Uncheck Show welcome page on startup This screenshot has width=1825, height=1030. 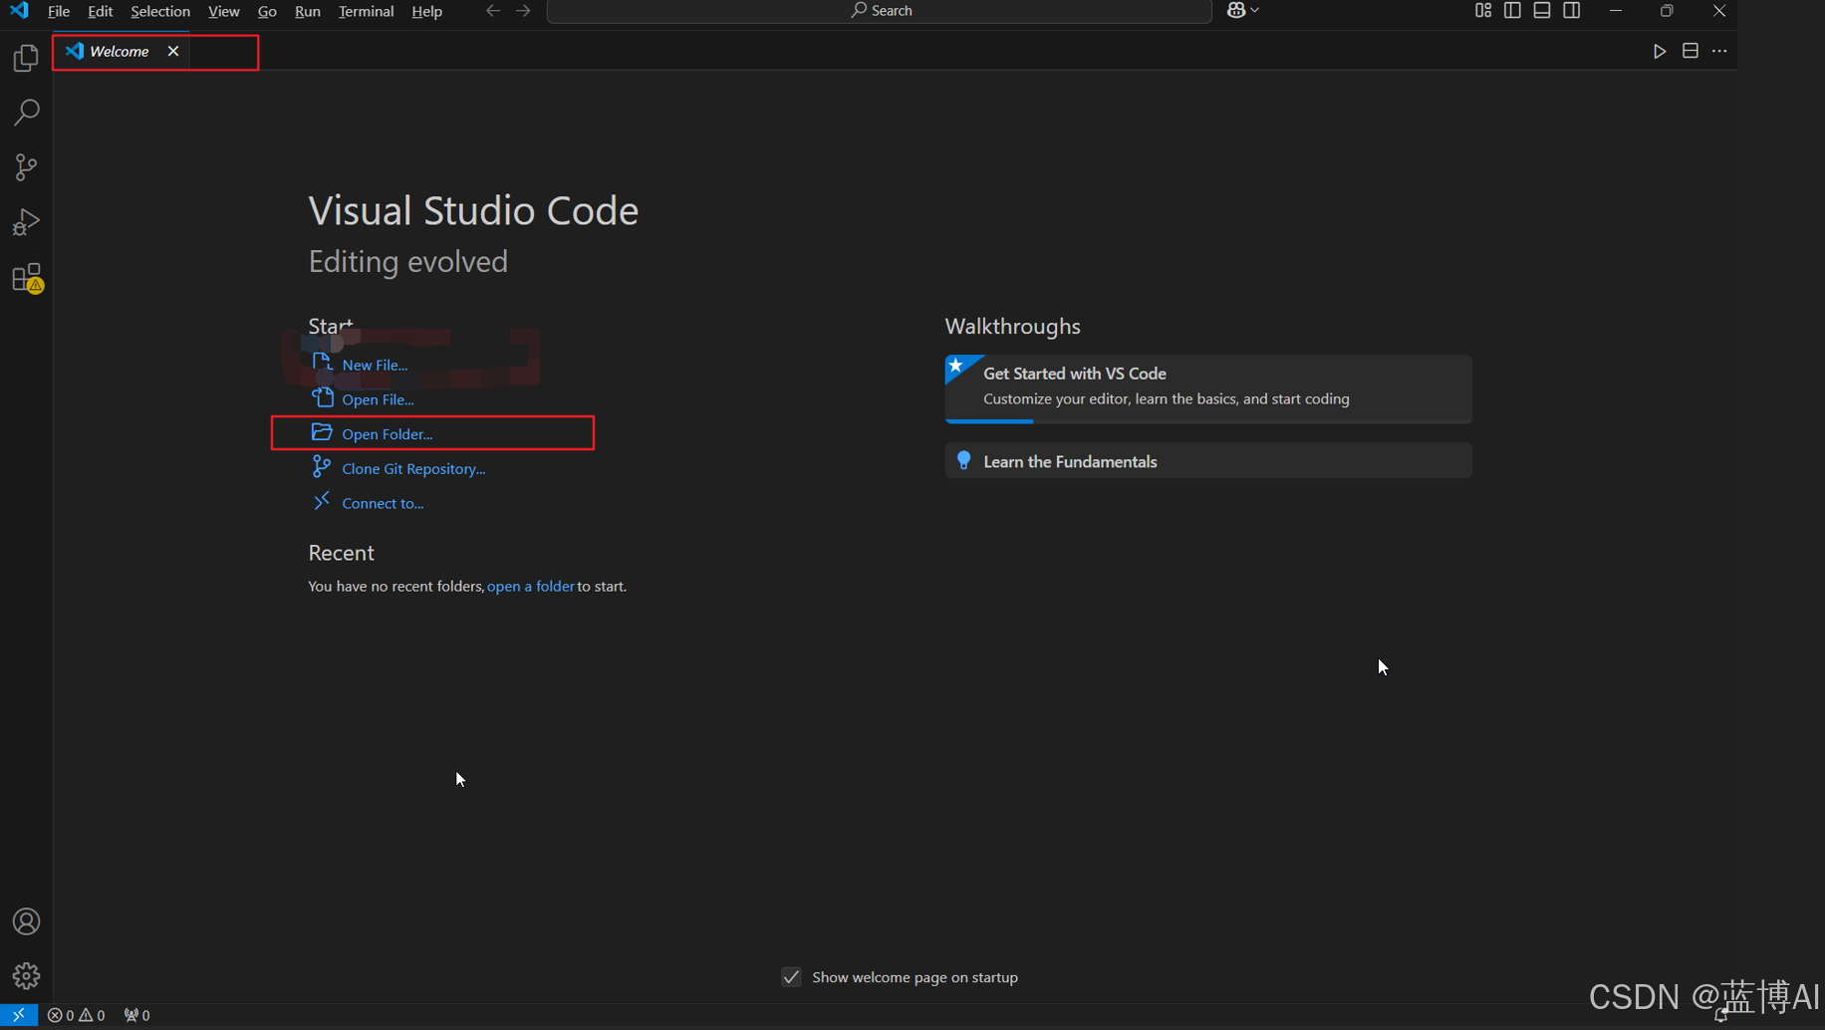[791, 977]
